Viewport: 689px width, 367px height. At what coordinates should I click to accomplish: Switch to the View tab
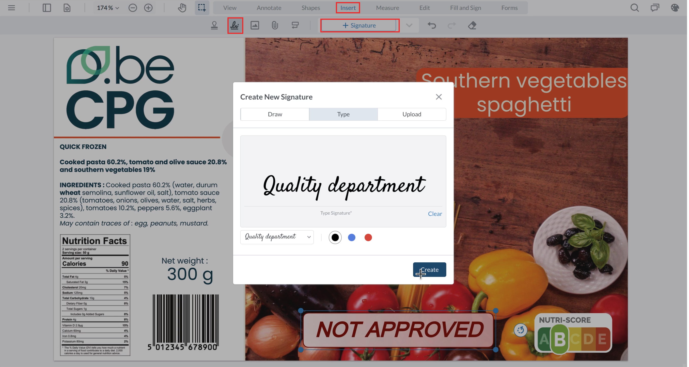coord(230,8)
